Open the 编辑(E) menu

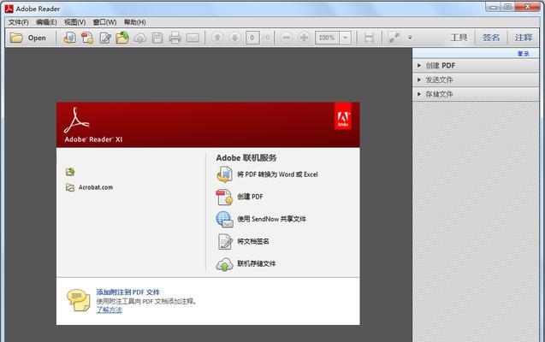46,22
